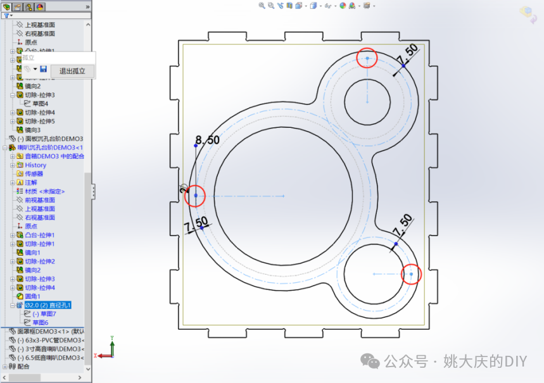This screenshot has height=383, width=544.
Task: Select sketch (-) 草图7
Action: (x=44, y=314)
